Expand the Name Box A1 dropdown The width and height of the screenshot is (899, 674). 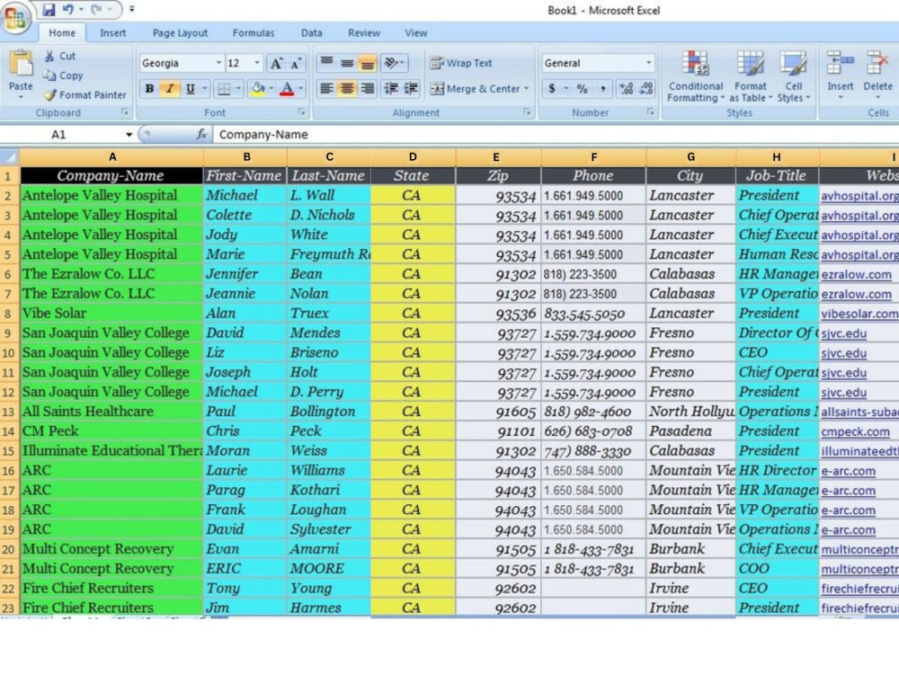129,135
